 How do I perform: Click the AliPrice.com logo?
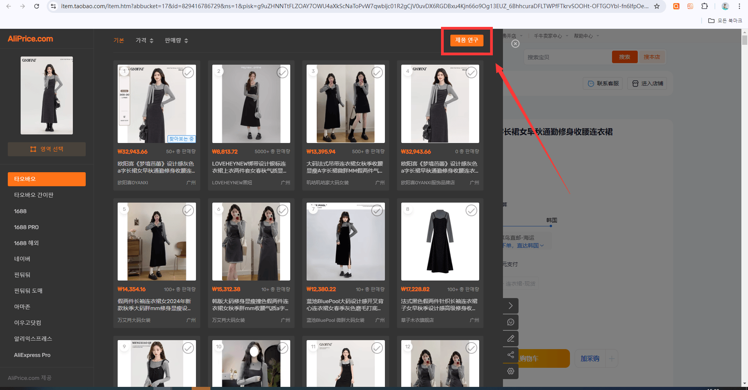click(30, 39)
